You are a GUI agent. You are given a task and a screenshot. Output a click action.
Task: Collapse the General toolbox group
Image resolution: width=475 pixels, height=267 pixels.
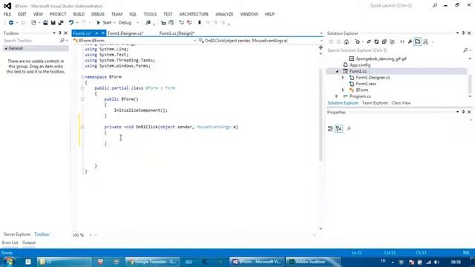coord(6,48)
